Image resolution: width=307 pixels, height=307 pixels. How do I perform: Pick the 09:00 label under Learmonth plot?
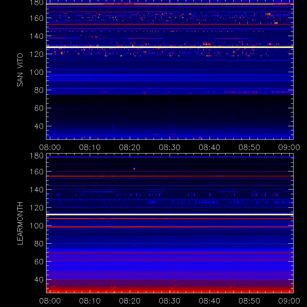click(x=289, y=301)
